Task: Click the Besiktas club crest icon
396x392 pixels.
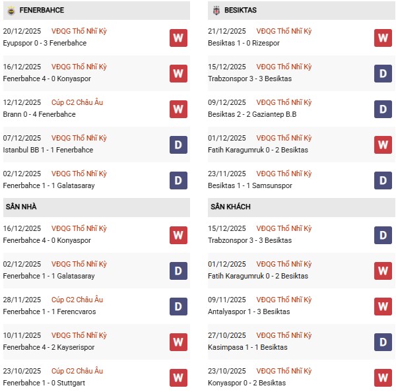Action: (216, 11)
